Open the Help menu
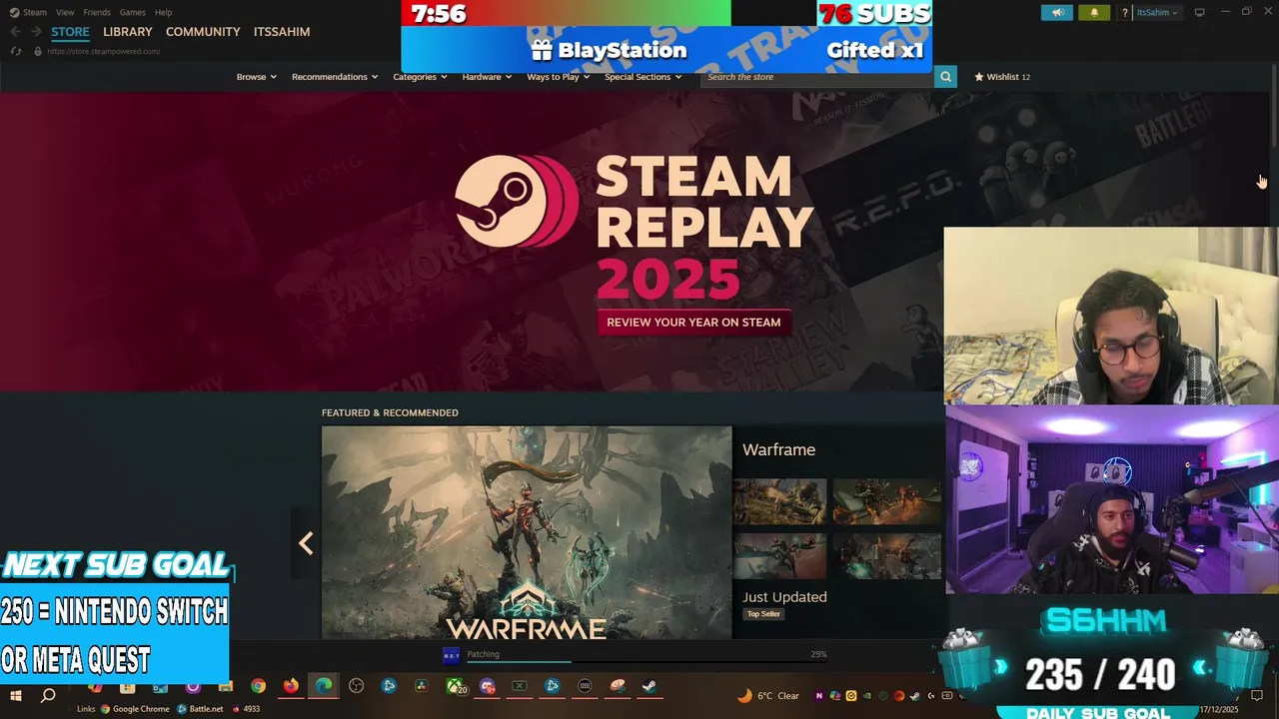Image resolution: width=1279 pixels, height=719 pixels. click(163, 12)
